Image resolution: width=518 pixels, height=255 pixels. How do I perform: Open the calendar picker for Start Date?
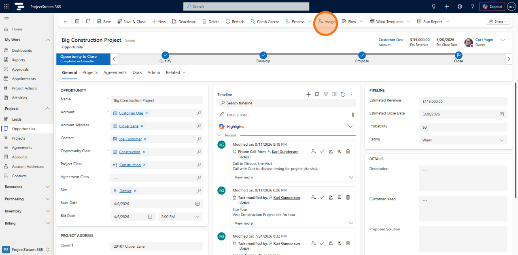coord(197,204)
